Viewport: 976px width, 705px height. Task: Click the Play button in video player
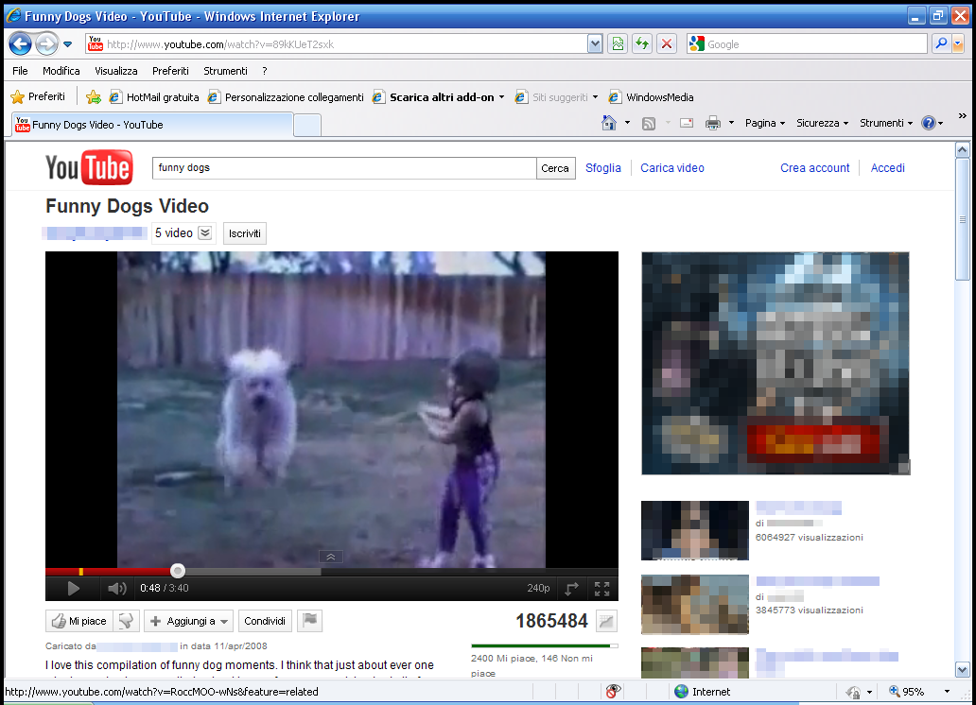click(73, 588)
